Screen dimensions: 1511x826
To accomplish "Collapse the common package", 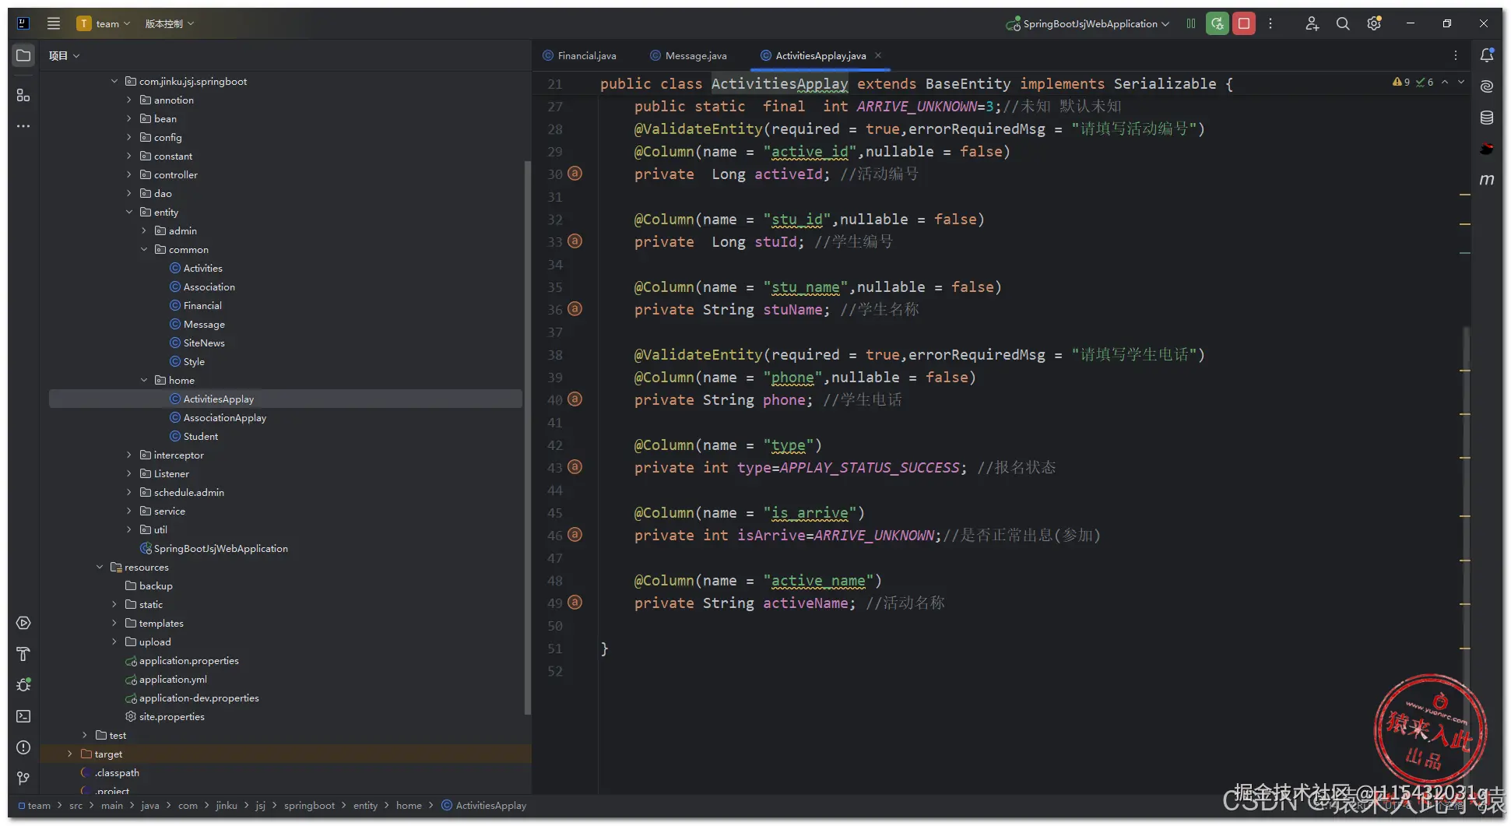I will pyautogui.click(x=144, y=249).
